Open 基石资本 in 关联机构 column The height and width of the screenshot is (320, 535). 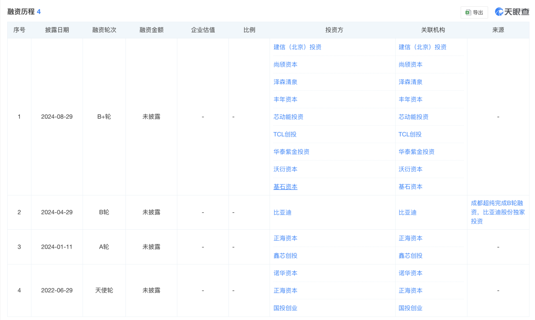point(410,187)
